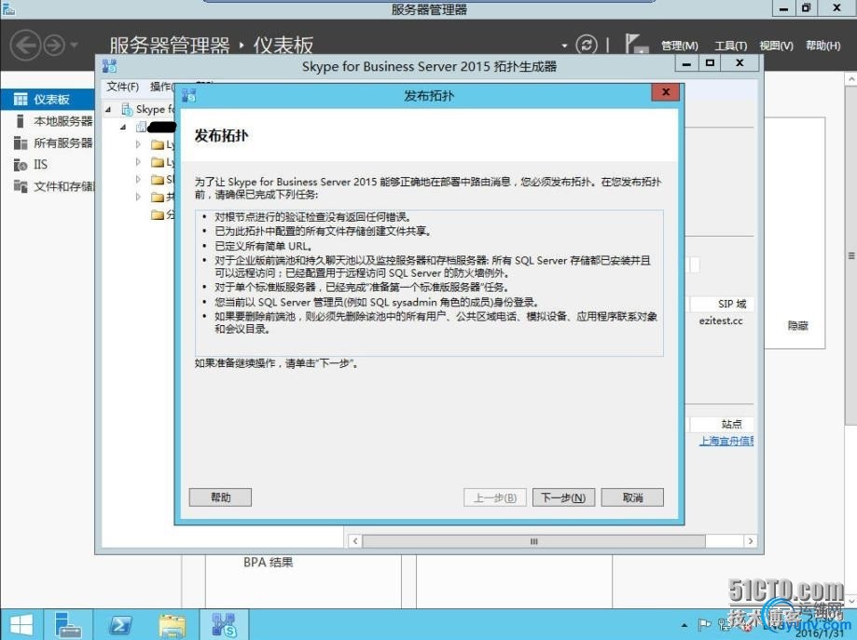Open the 文件(F) menu in Topology Builder
The width and height of the screenshot is (857, 640).
point(122,87)
